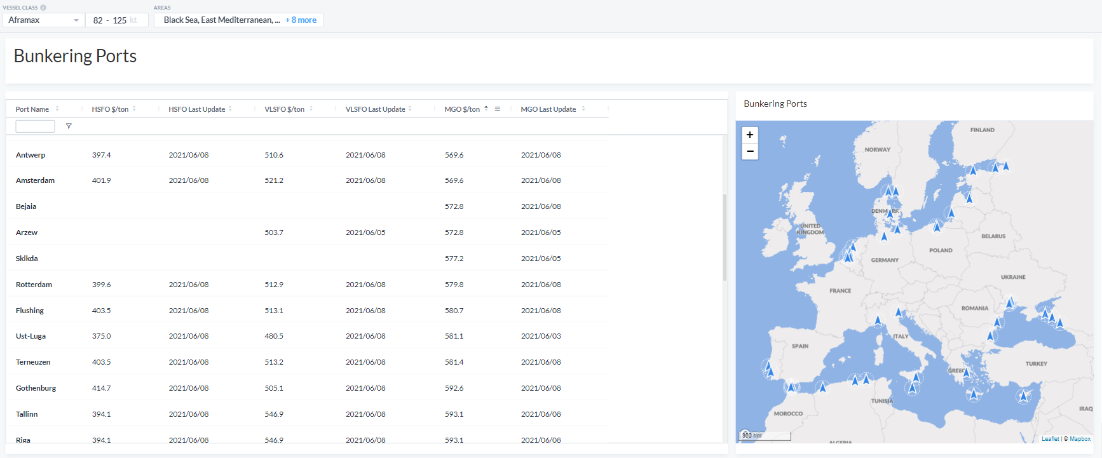Screen dimensions: 1102x458
Task: Click Rotterdam's MGO price 579.8
Action: coord(454,285)
